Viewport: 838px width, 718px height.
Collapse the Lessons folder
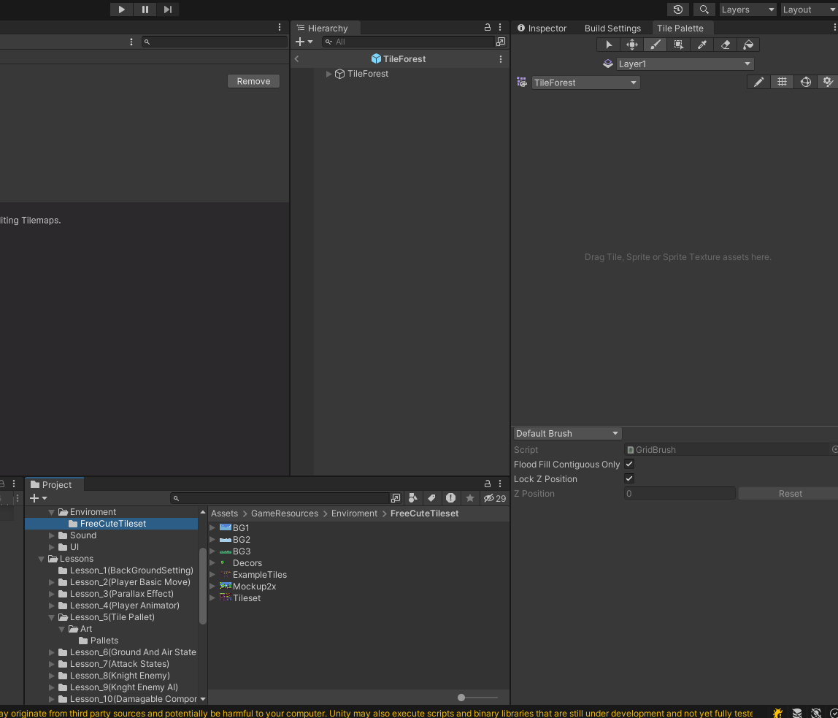[41, 559]
